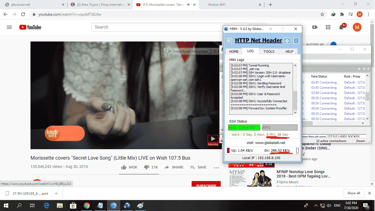Focus the YouTube search box

[170, 27]
